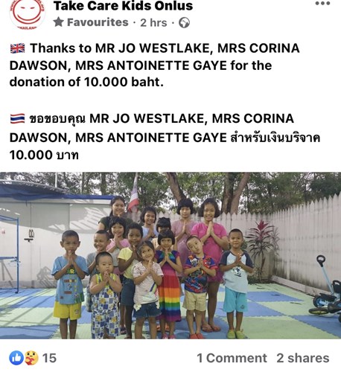The height and width of the screenshot is (372, 341).
Task: Click the Thai thank-you post text
Action: coord(165,136)
